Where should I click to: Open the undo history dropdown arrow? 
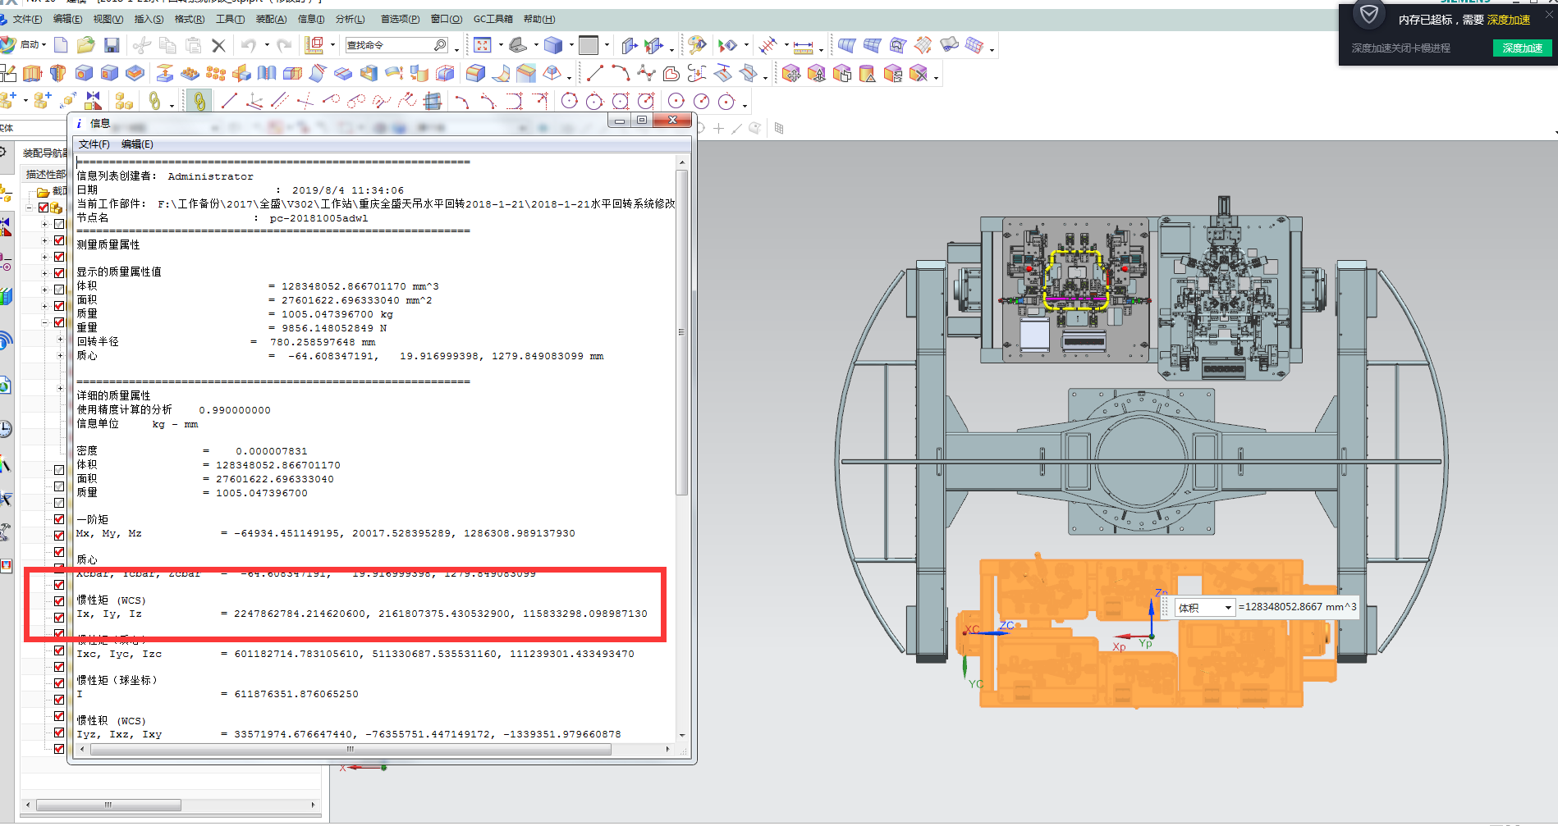coord(266,45)
